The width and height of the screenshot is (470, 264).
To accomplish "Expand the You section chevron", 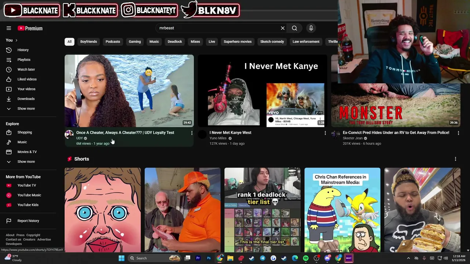I will pos(16,40).
